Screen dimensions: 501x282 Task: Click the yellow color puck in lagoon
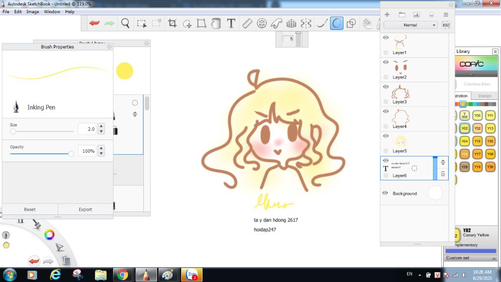click(x=6, y=245)
